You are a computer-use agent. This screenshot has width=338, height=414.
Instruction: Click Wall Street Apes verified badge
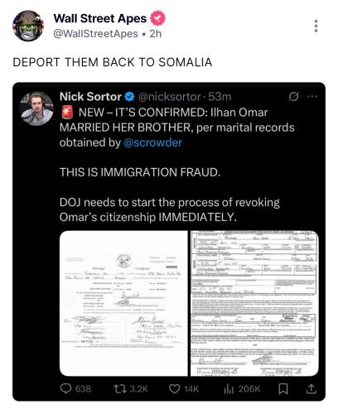point(157,18)
